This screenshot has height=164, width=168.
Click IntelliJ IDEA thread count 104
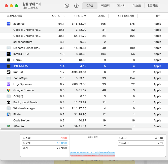[103, 54]
